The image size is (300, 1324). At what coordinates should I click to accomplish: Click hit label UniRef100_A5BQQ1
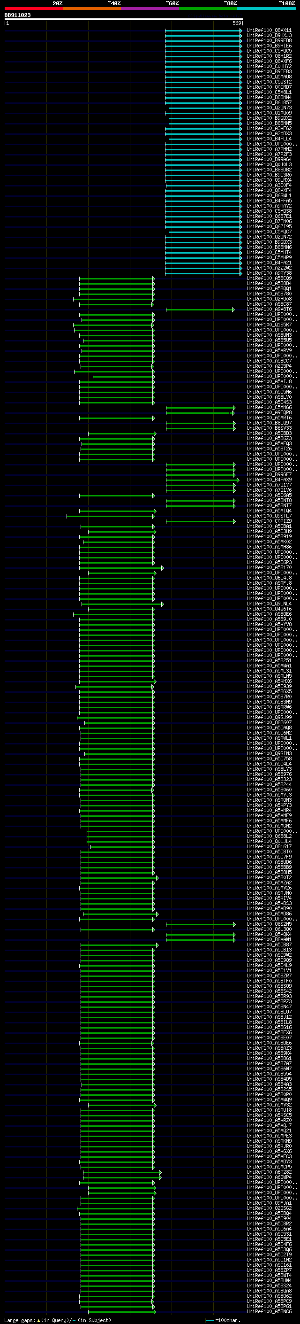coord(269,289)
